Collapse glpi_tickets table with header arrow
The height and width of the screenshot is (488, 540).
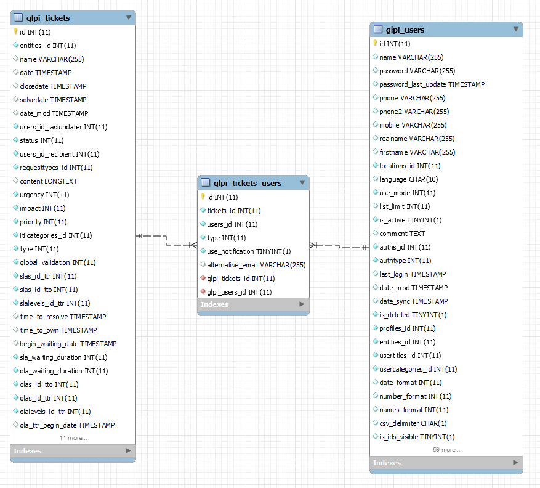[129, 18]
